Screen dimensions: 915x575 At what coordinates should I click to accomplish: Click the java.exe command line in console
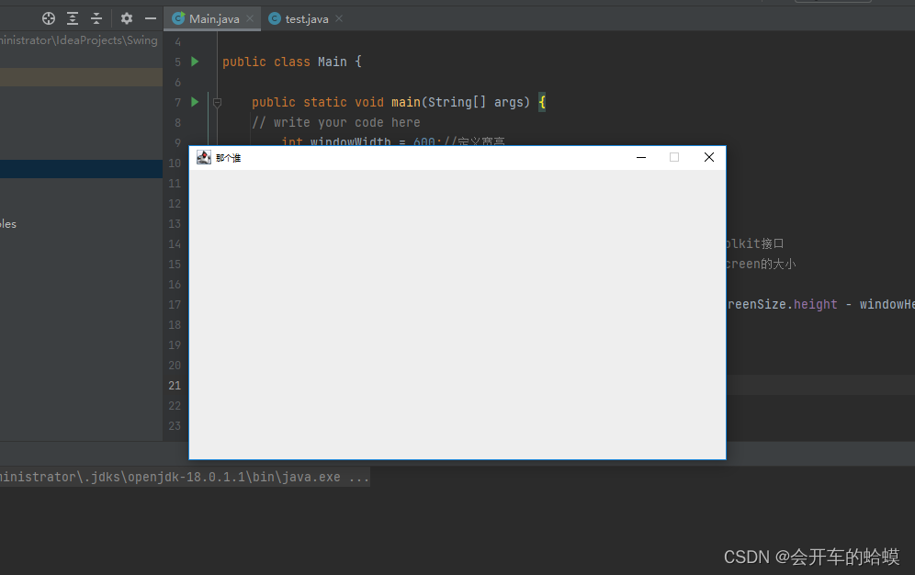click(x=185, y=477)
